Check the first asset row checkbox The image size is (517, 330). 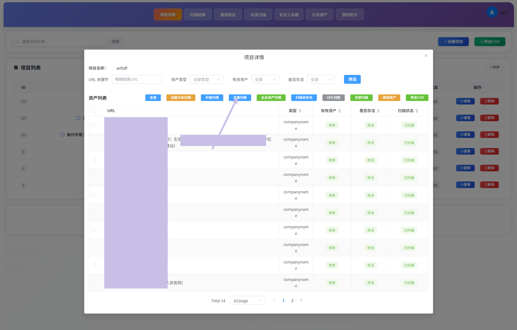[x=94, y=125]
